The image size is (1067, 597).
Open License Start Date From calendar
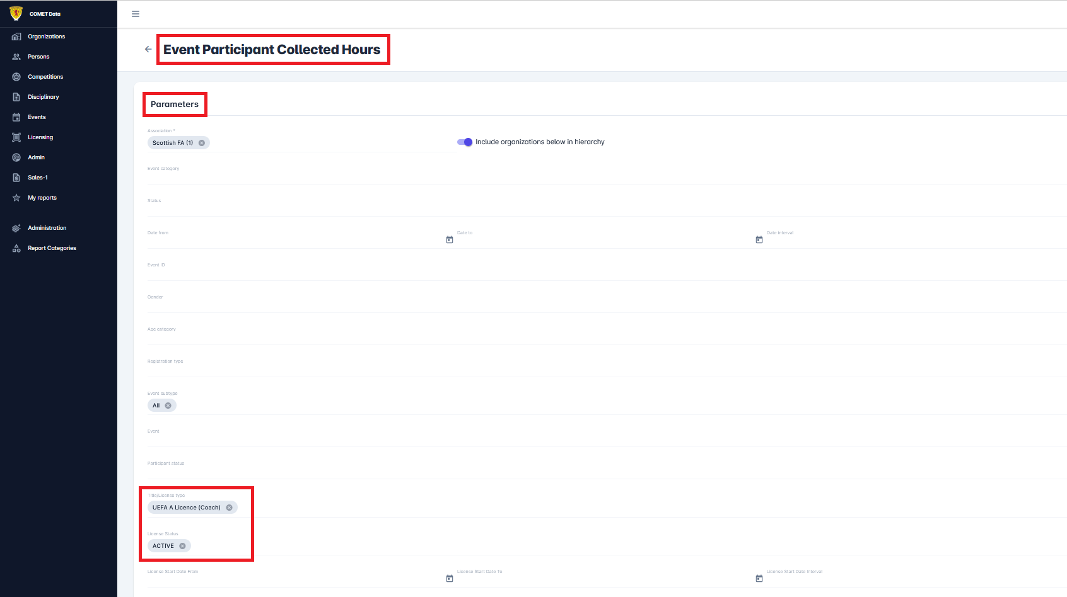pos(450,579)
